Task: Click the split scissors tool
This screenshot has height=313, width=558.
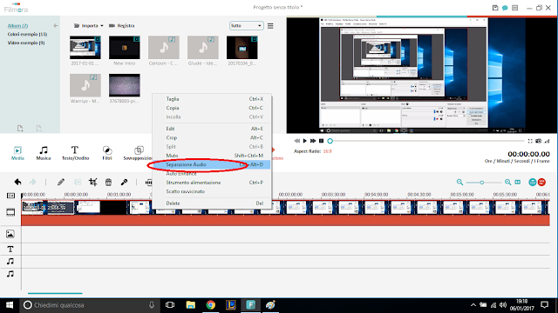Action: click(78, 182)
